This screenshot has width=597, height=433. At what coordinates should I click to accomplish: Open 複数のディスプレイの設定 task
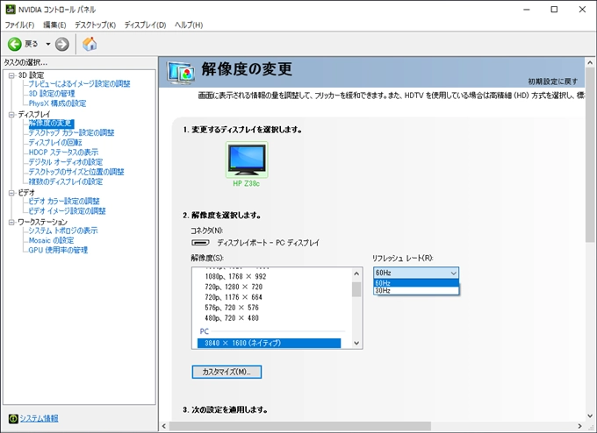click(66, 181)
